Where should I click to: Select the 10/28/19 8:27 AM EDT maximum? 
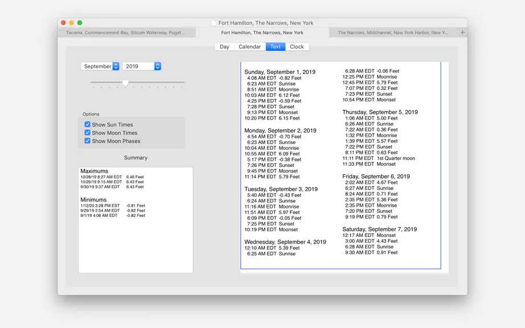pos(112,177)
